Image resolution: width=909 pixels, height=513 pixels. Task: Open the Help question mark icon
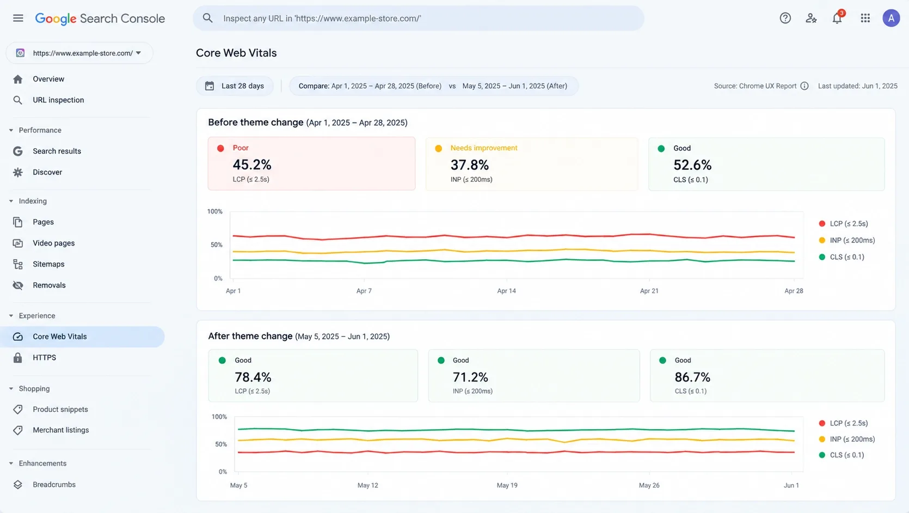(785, 18)
